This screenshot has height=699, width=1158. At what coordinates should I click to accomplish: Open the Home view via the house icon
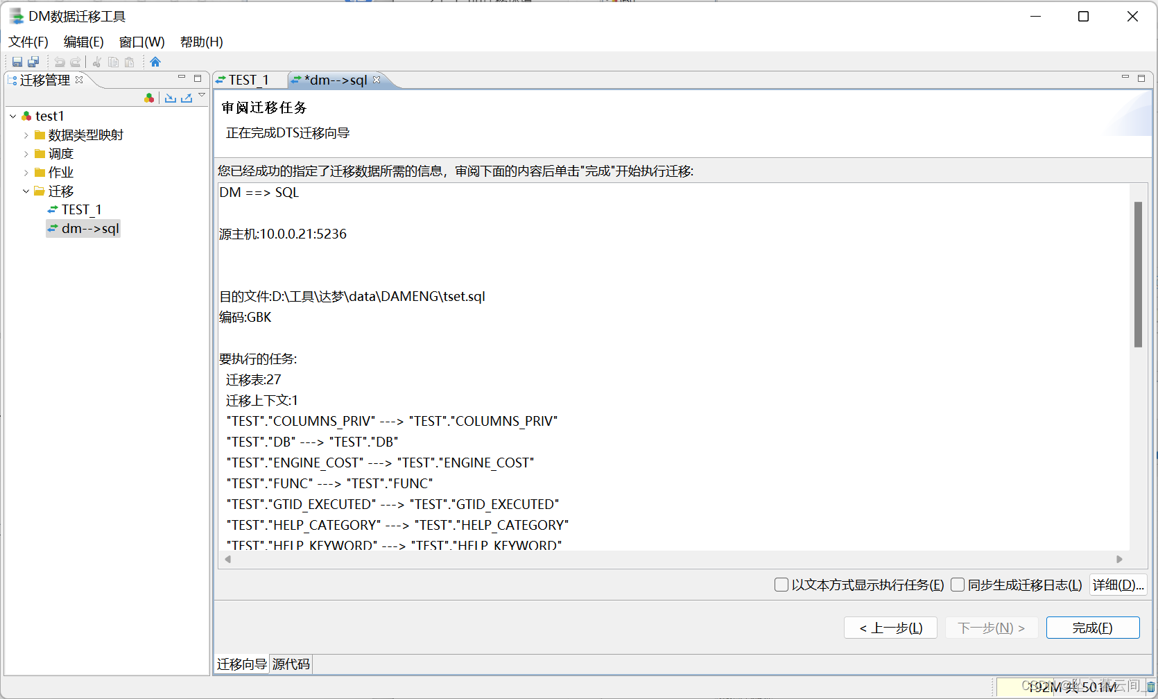tap(155, 62)
